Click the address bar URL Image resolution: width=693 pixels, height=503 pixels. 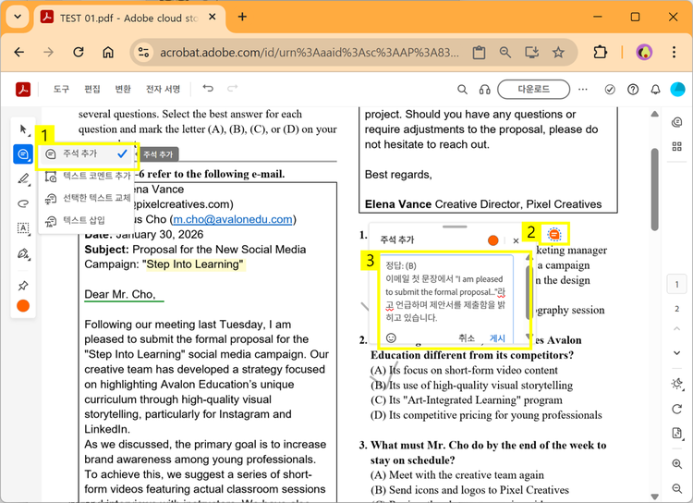coord(310,53)
